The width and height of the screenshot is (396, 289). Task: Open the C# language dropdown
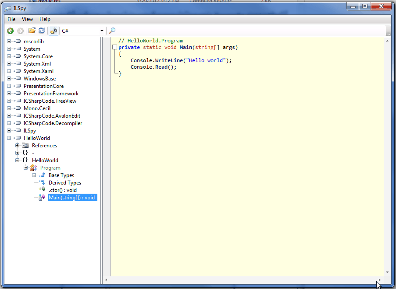tap(103, 31)
